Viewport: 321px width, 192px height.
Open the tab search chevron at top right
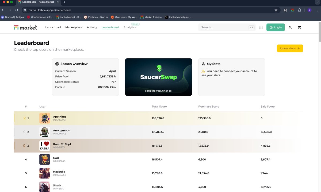pos(318,2)
